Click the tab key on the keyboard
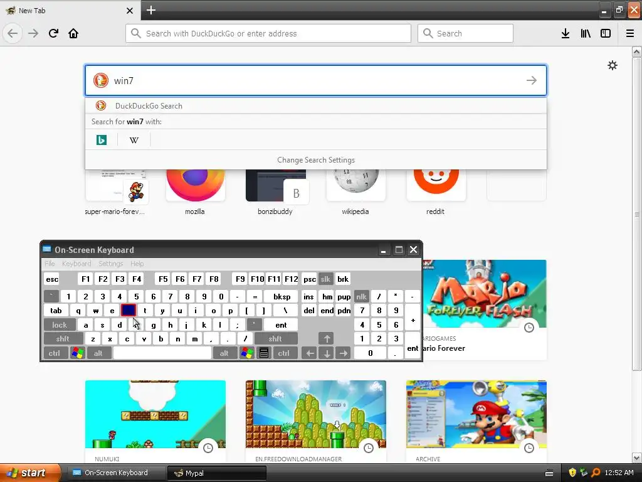642x482 pixels. 56,310
